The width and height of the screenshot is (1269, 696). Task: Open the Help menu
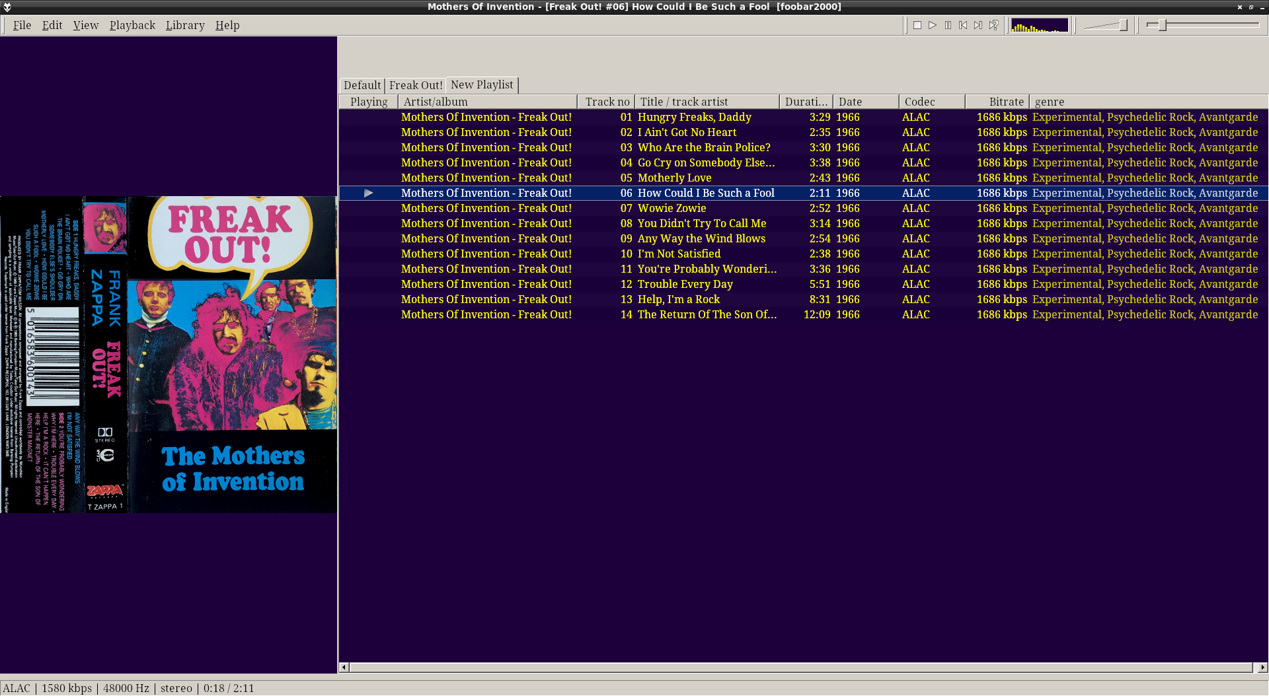[x=227, y=25]
